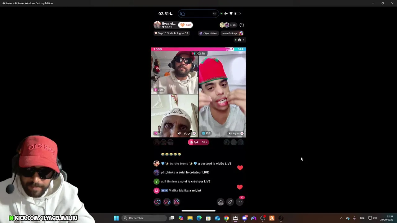Select the top-left streamer video with sunglasses
Screen dimensions: 397x223
point(175,72)
